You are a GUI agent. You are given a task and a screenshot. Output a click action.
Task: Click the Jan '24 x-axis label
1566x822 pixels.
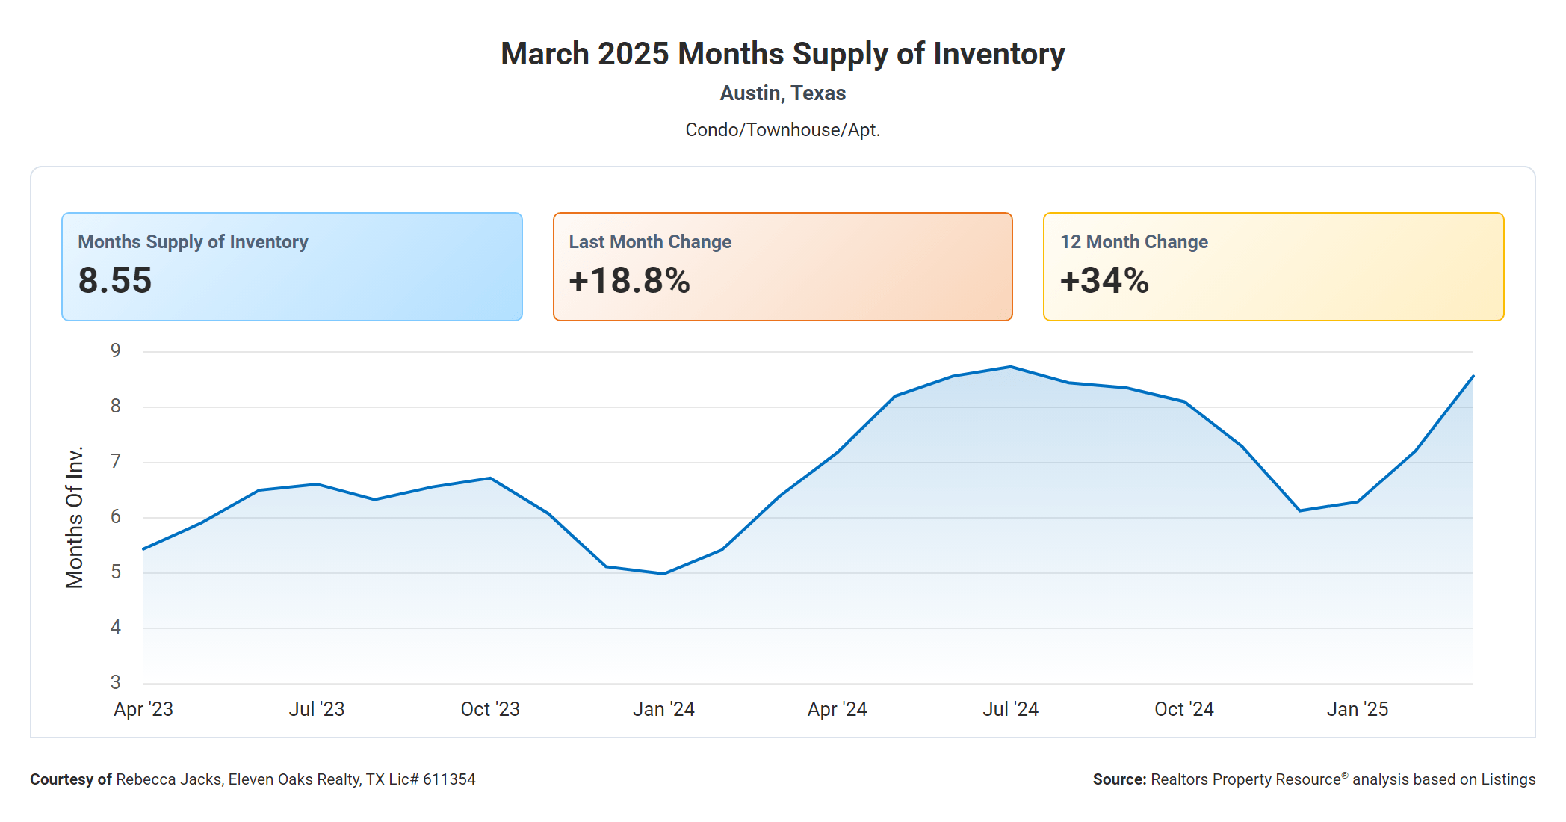pos(663,709)
